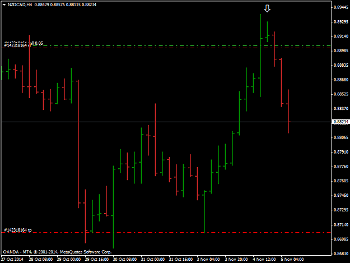Click the 0.86985 price axis label
Viewport: 350px width, 263px height.
(341, 239)
